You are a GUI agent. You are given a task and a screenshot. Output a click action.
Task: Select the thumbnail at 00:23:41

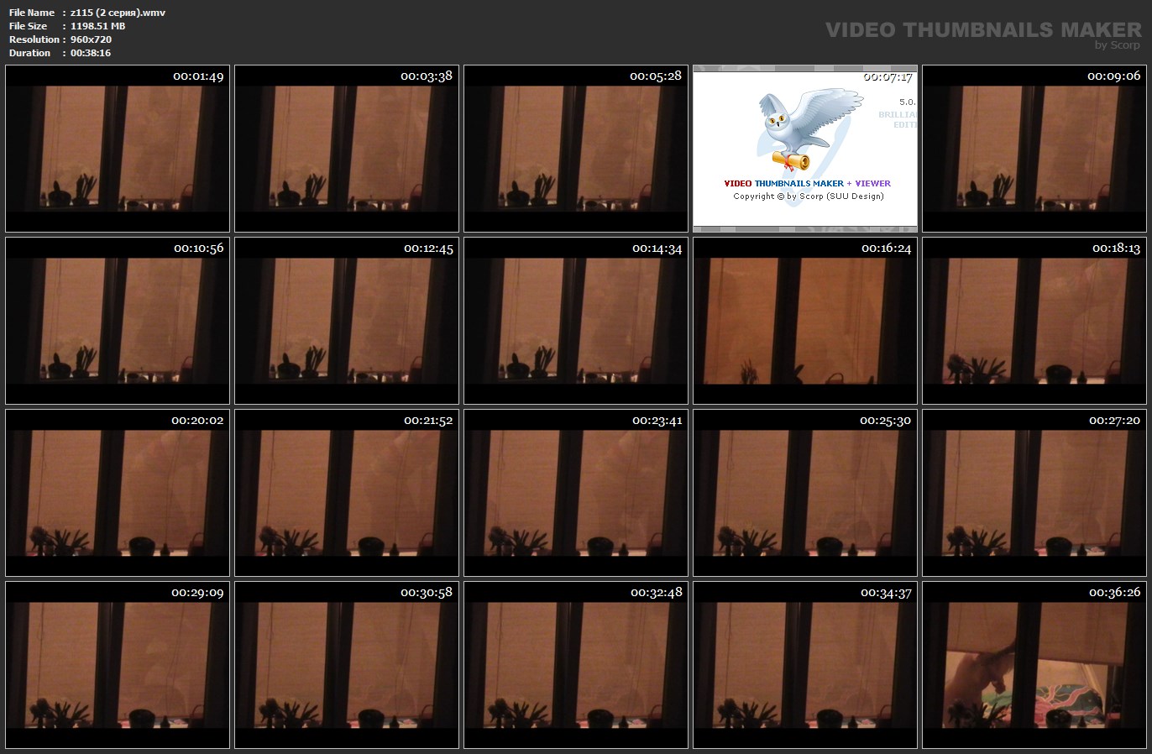click(x=576, y=493)
